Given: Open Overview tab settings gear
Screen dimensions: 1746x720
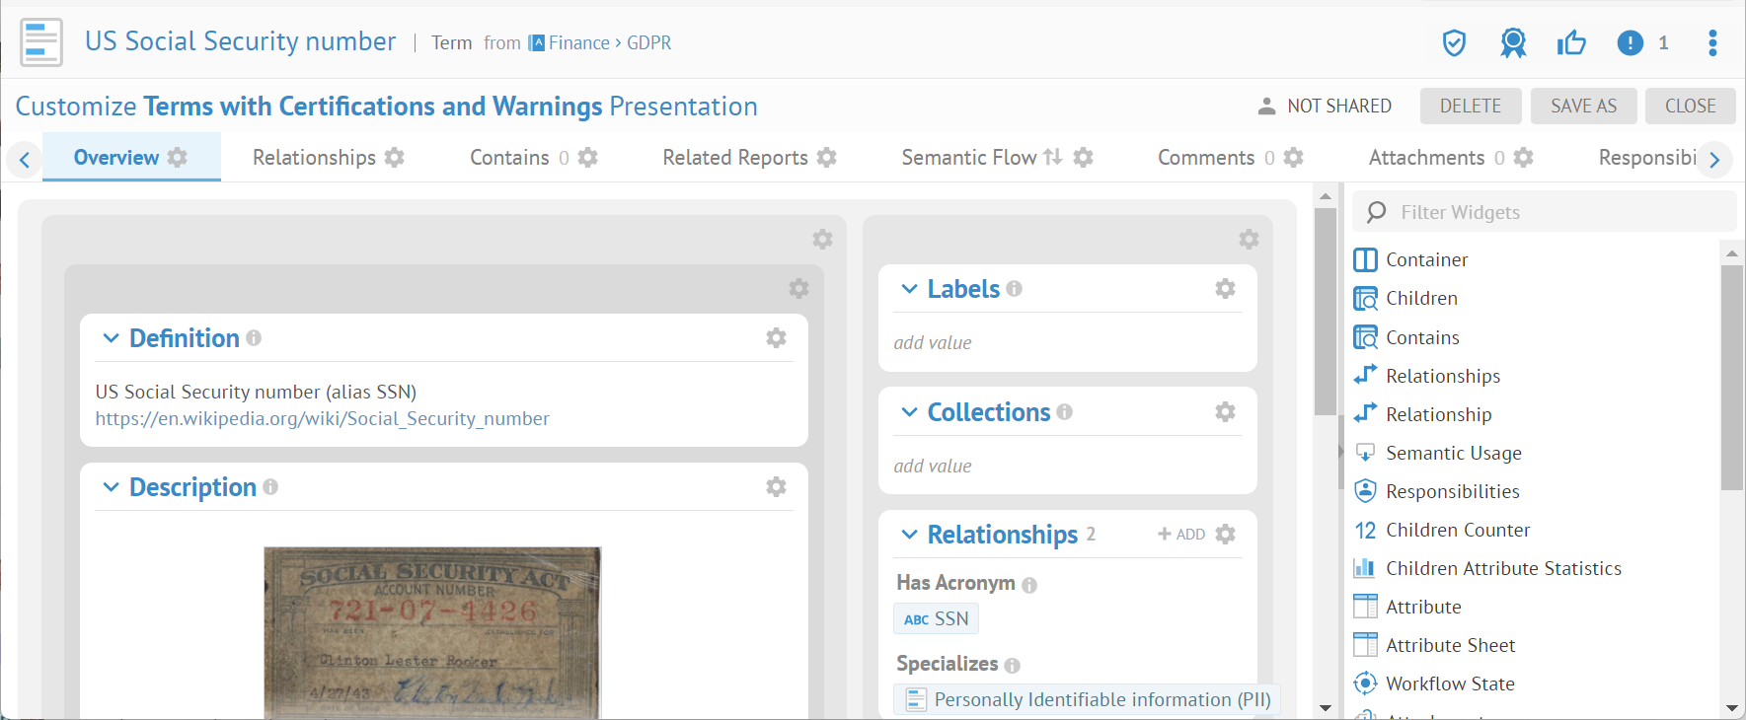Looking at the screenshot, I should [x=178, y=158].
